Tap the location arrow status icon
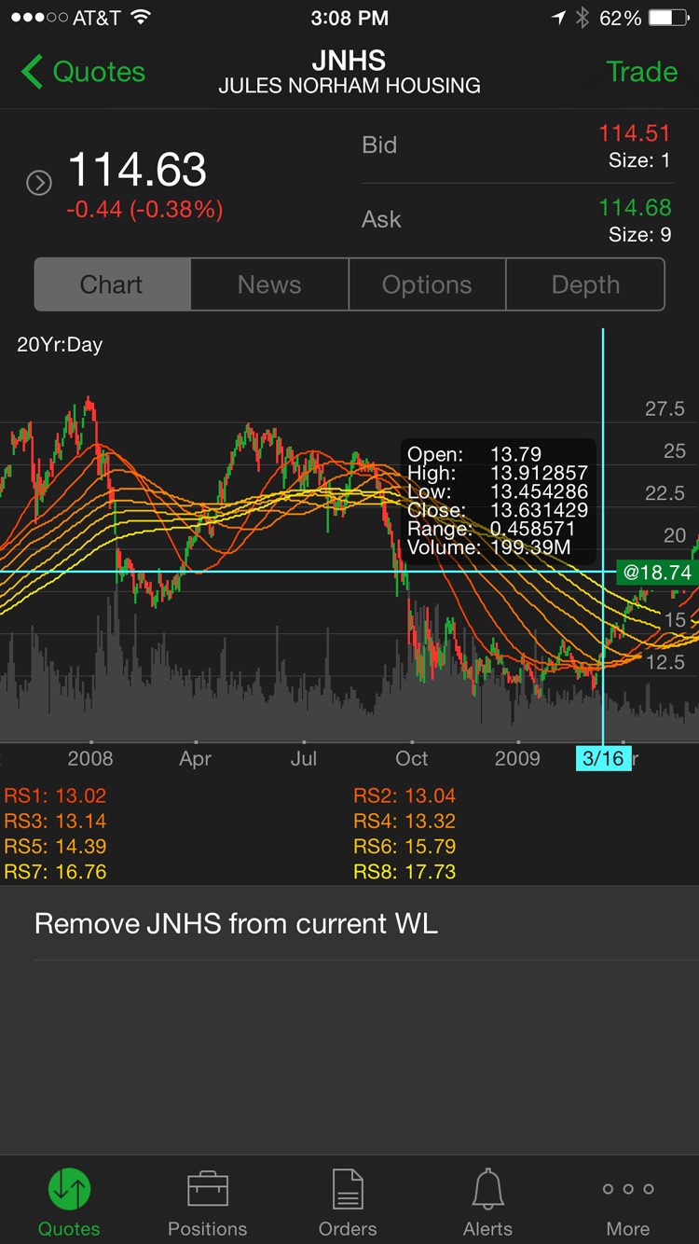The image size is (699, 1244). 559,18
